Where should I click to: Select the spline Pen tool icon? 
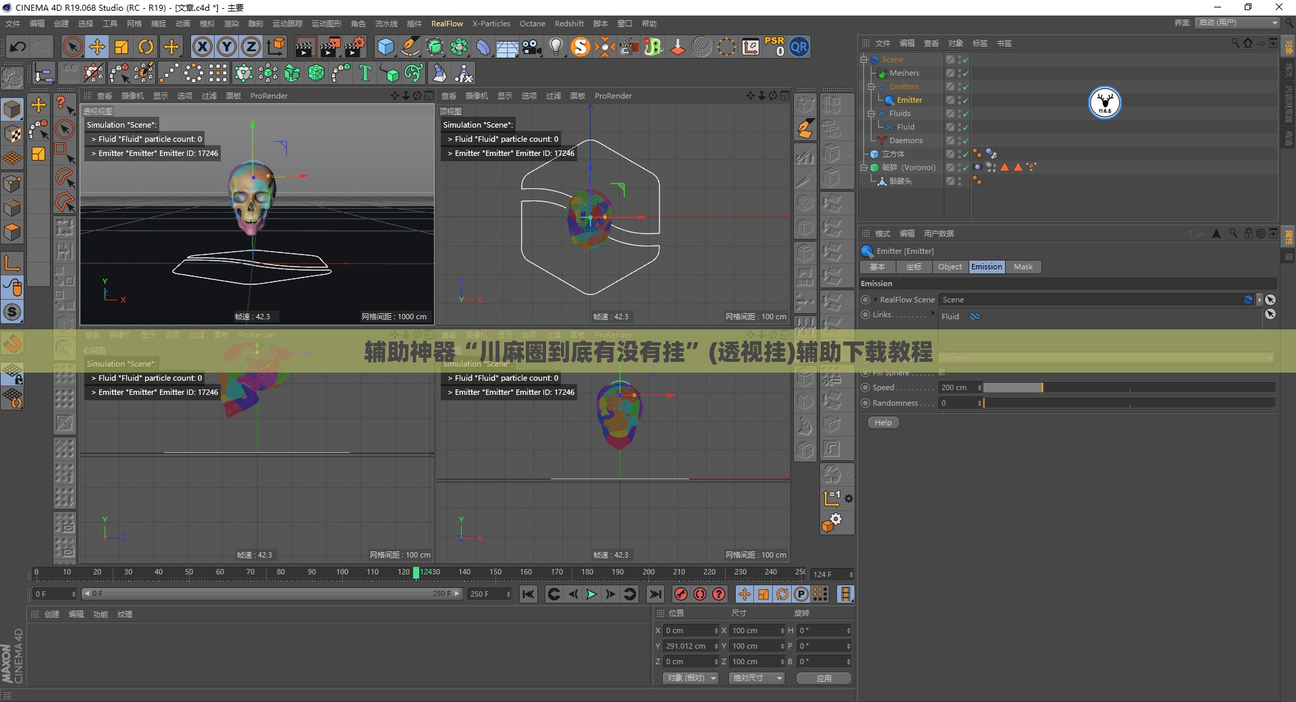410,47
